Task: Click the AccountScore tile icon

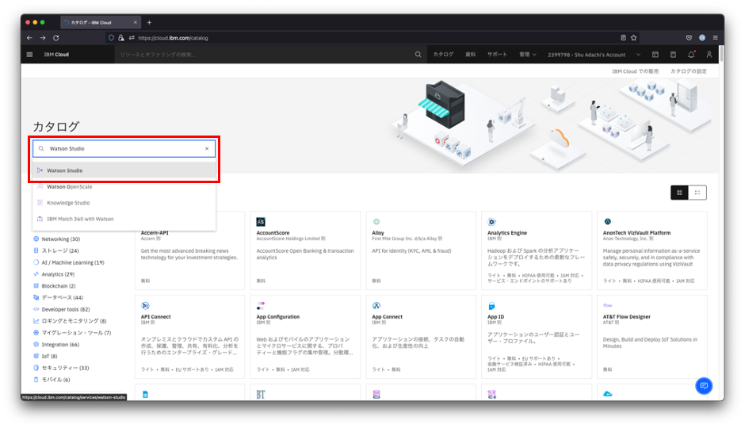Action: pyautogui.click(x=261, y=222)
